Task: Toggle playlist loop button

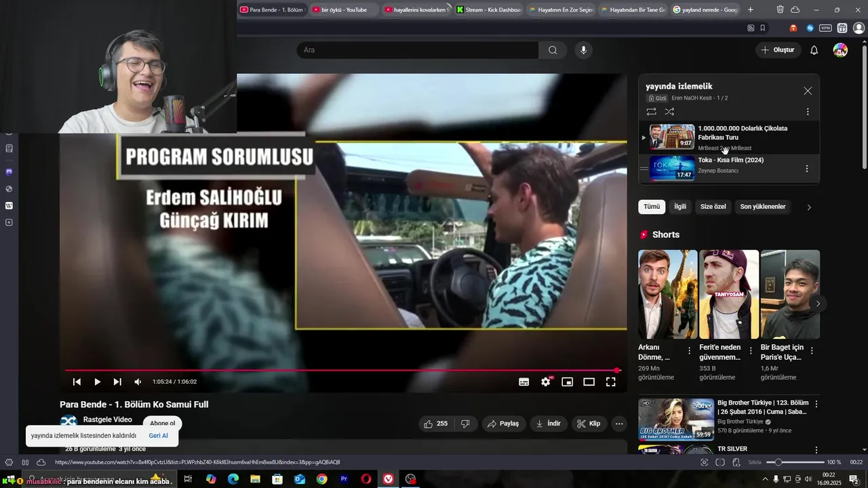Action: click(651, 112)
